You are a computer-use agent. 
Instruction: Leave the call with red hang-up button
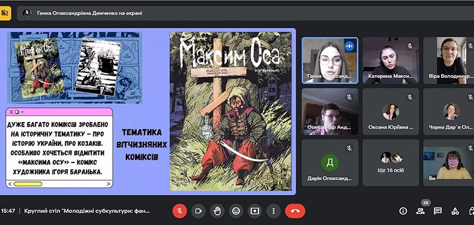295,211
